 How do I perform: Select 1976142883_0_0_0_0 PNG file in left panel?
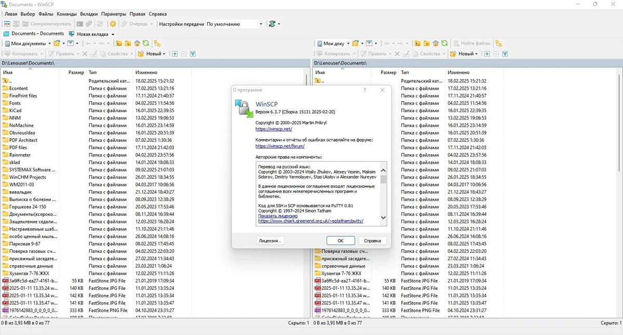[x=30, y=310]
